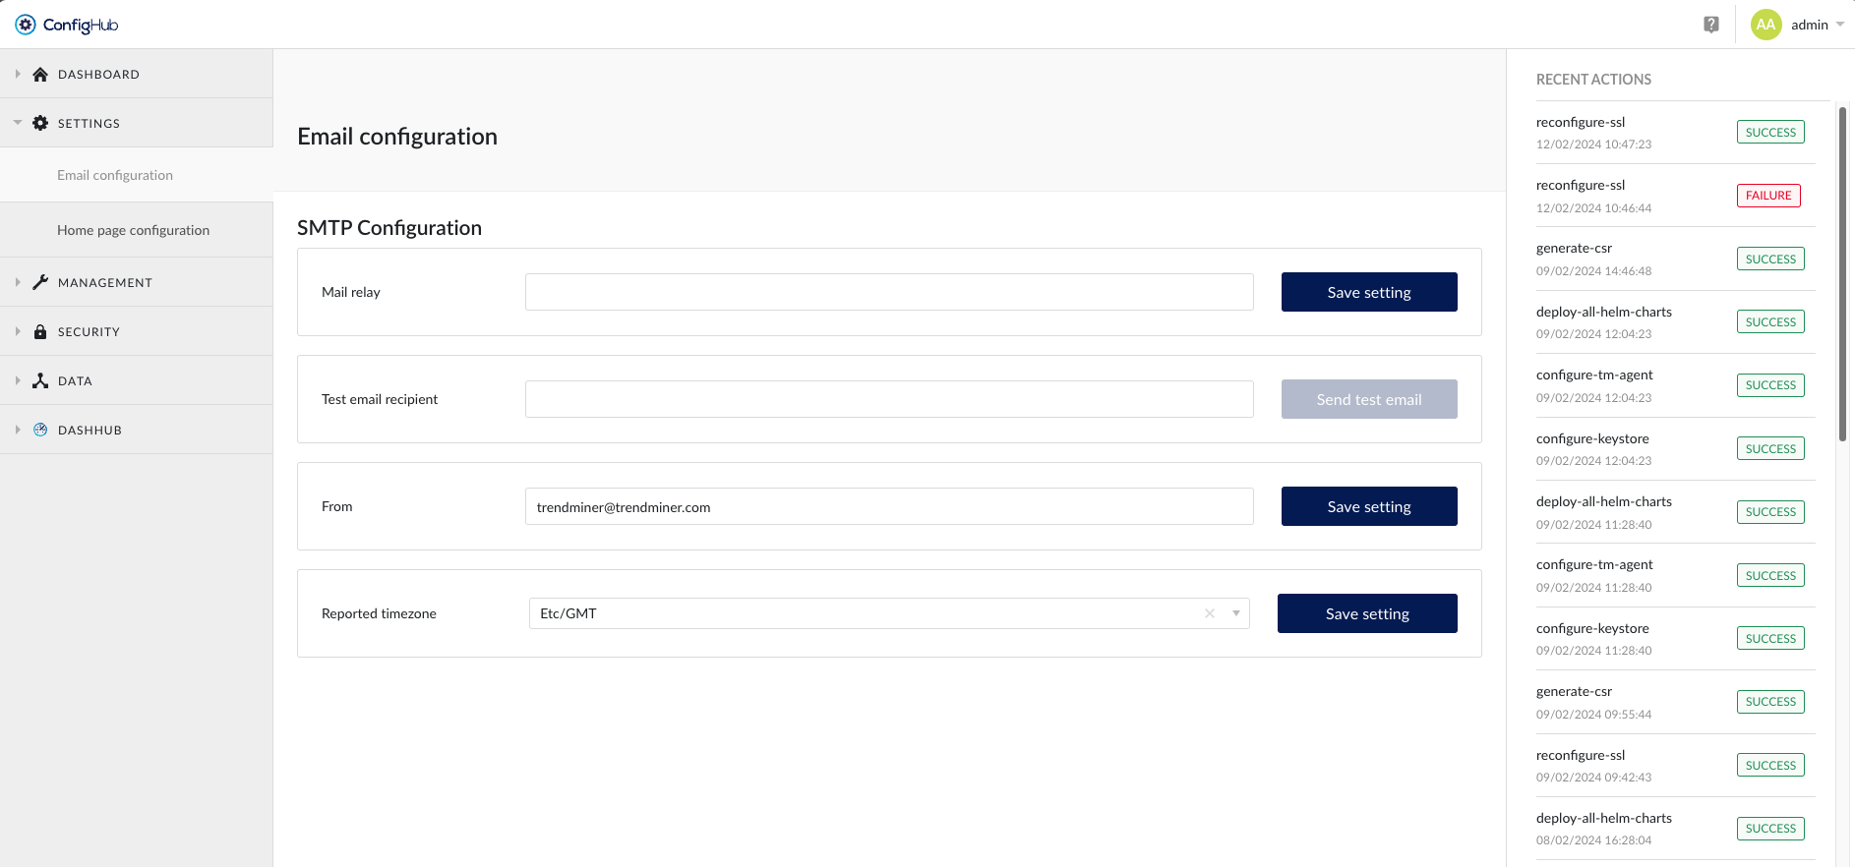
Task: Click the Data nodes icon
Action: pos(40,380)
